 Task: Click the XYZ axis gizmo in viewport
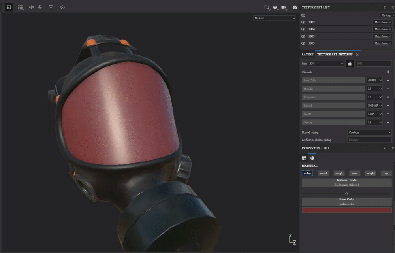(x=292, y=239)
